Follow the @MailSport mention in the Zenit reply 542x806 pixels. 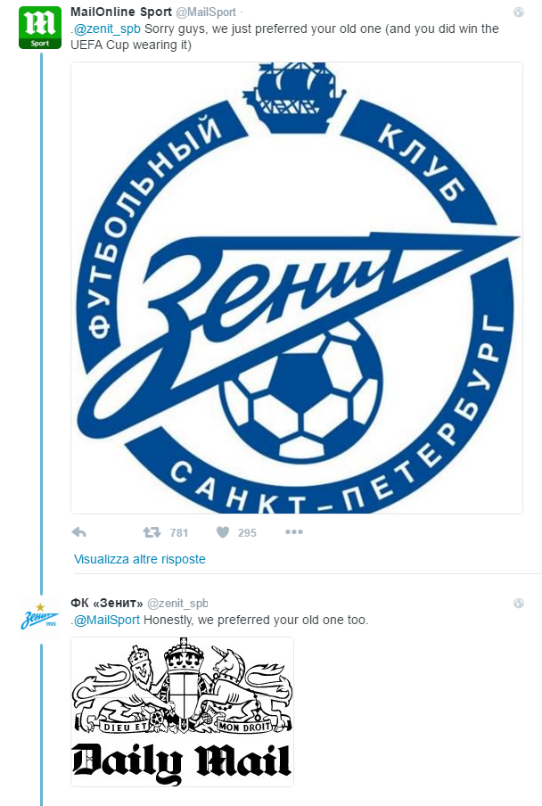(107, 620)
